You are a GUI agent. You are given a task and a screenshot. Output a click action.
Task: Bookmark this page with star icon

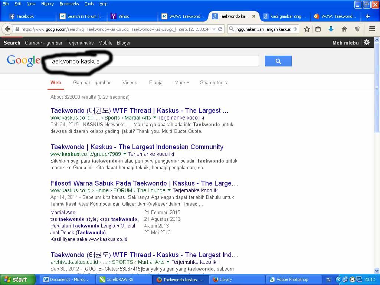coord(307,29)
